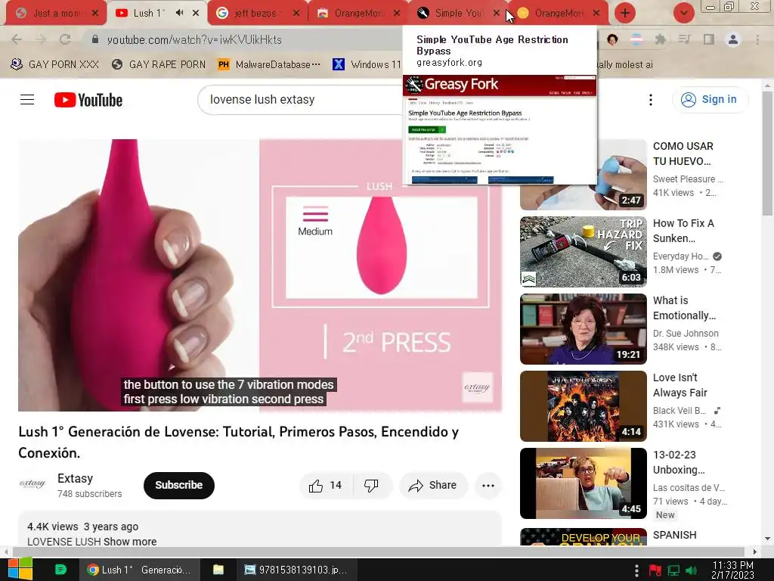
Task: Go back with browser back arrow
Action: click(17, 39)
